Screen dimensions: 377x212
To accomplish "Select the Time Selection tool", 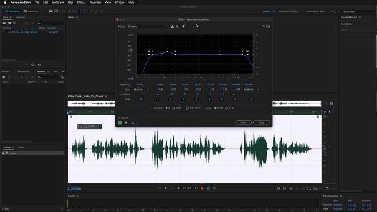I will [80, 11].
